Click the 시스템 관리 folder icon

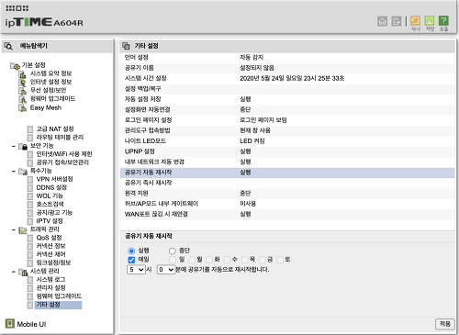click(23, 272)
